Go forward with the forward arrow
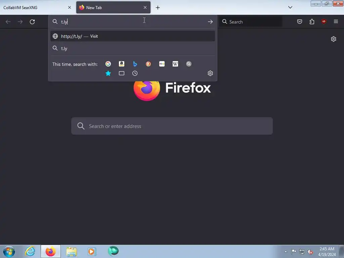Image resolution: width=344 pixels, height=258 pixels. click(20, 22)
